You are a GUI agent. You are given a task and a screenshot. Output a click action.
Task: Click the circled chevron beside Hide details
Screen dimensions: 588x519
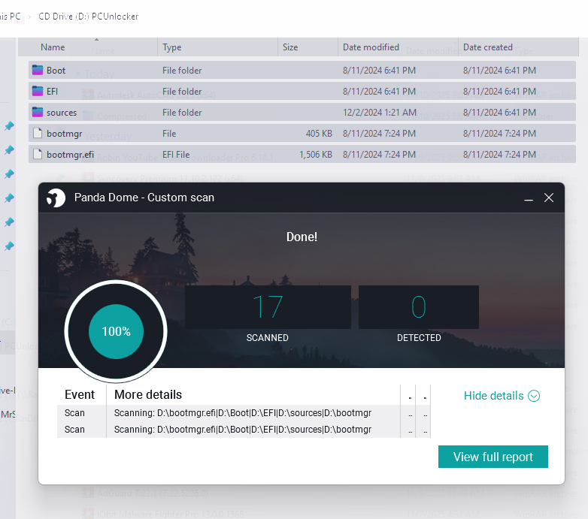(x=534, y=396)
